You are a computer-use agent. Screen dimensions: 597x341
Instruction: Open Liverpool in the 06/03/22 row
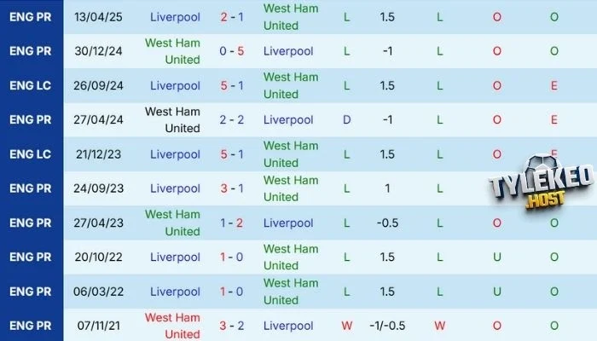(x=175, y=292)
